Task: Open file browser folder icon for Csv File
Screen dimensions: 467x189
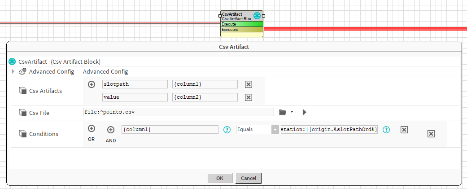Action: (282, 112)
